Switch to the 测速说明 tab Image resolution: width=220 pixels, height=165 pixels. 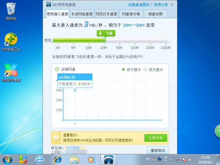tap(155, 14)
